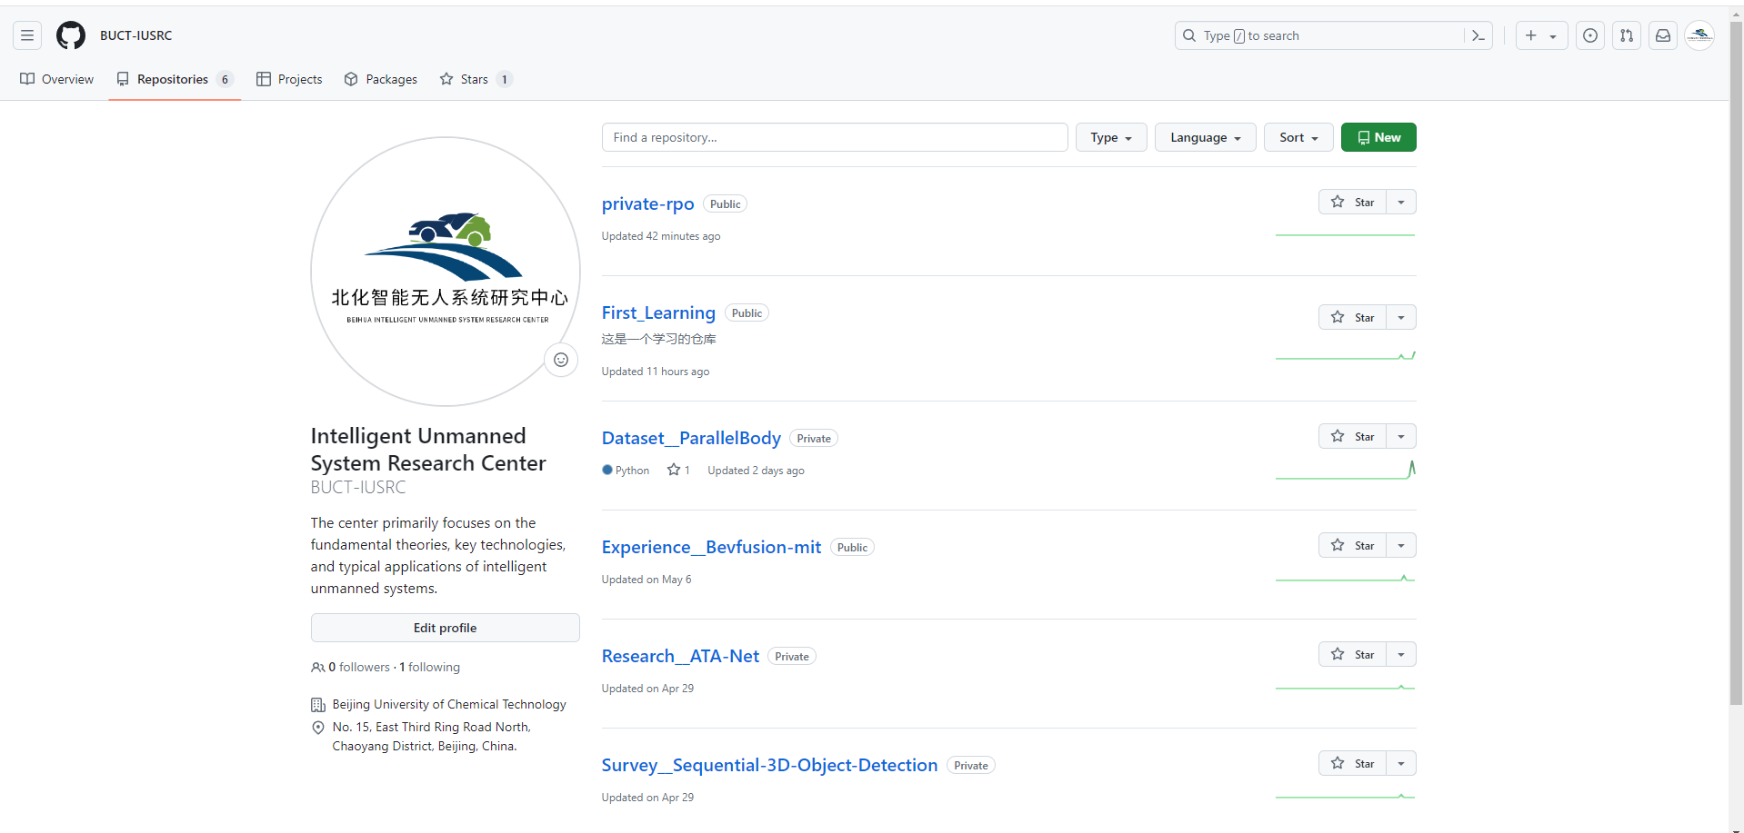This screenshot has height=833, width=1744.
Task: Click the page vertical scrollbar
Action: 1736,363
